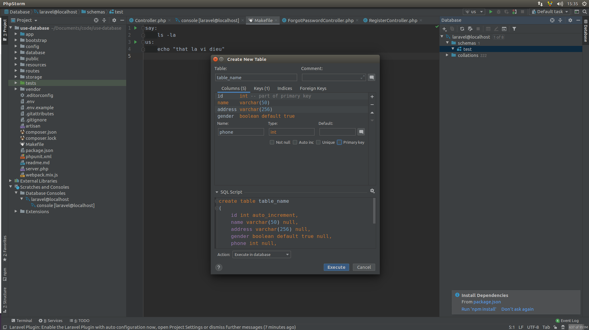This screenshot has width=589, height=330.
Task: Check the Primary key checkbox
Action: point(339,142)
